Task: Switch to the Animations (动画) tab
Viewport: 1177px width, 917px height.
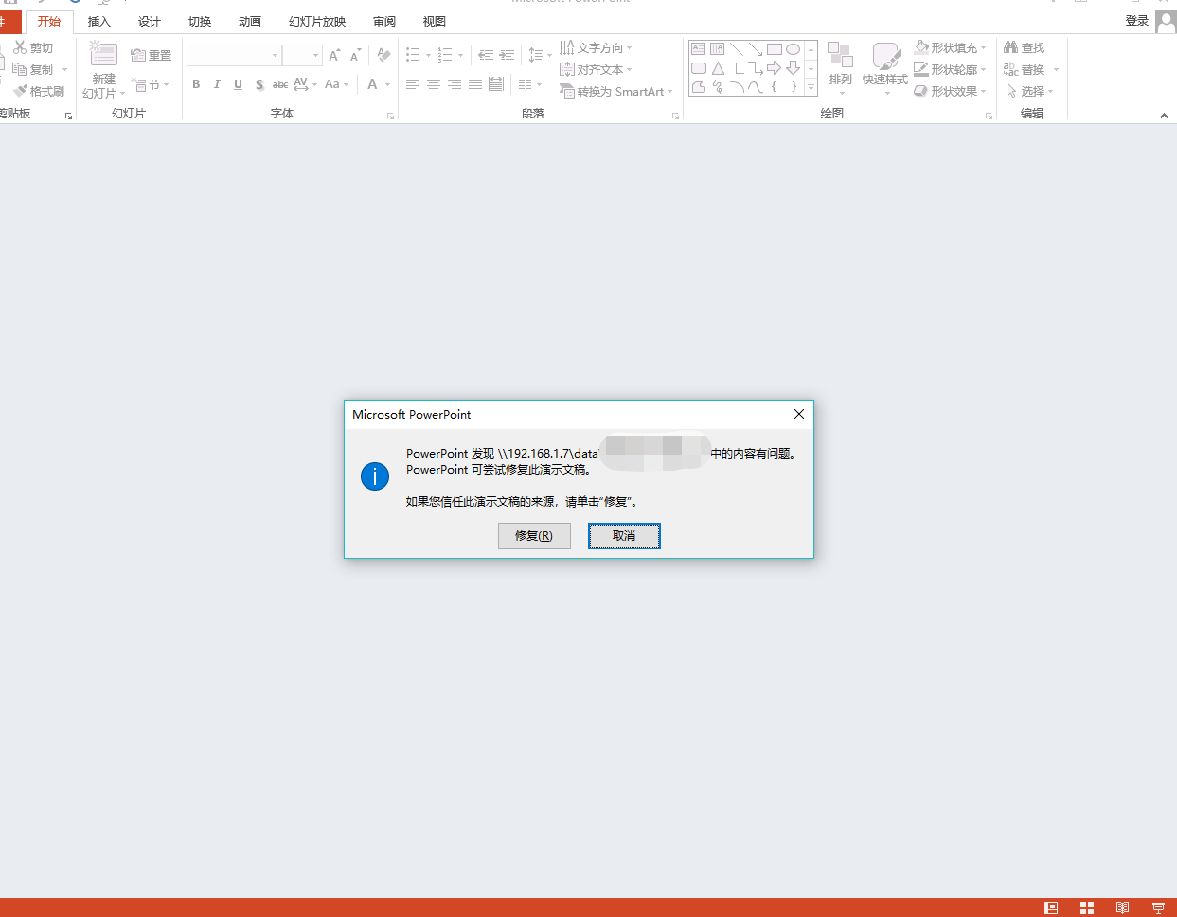Action: coord(250,21)
